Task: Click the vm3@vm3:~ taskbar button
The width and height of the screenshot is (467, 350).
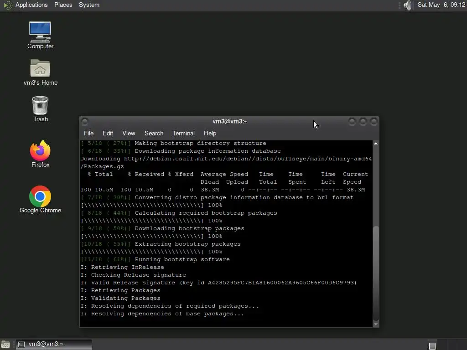Action: tap(54, 345)
